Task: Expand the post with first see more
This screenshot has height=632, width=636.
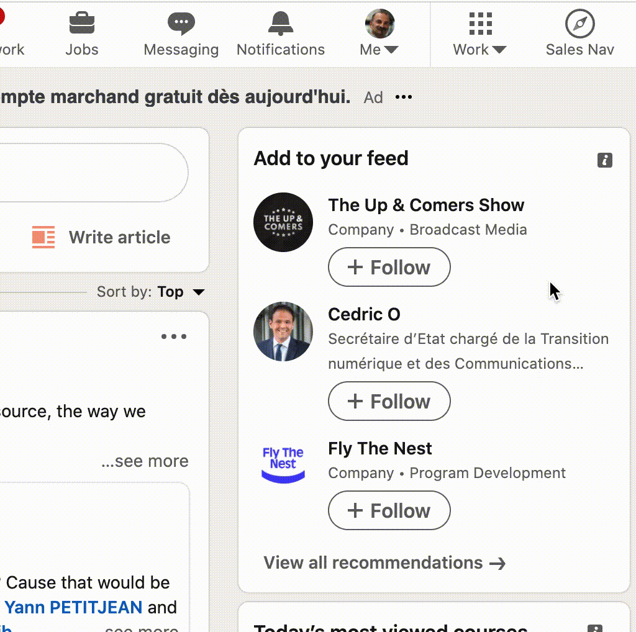Action: coord(145,461)
